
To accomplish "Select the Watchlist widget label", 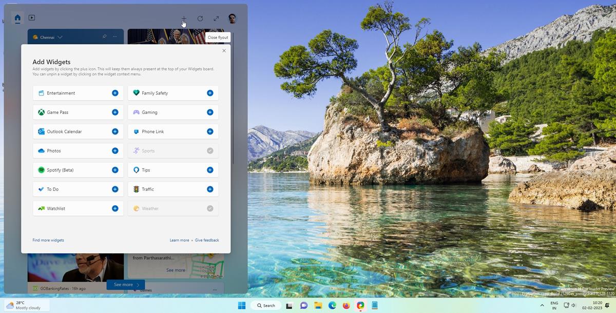I will pos(56,208).
